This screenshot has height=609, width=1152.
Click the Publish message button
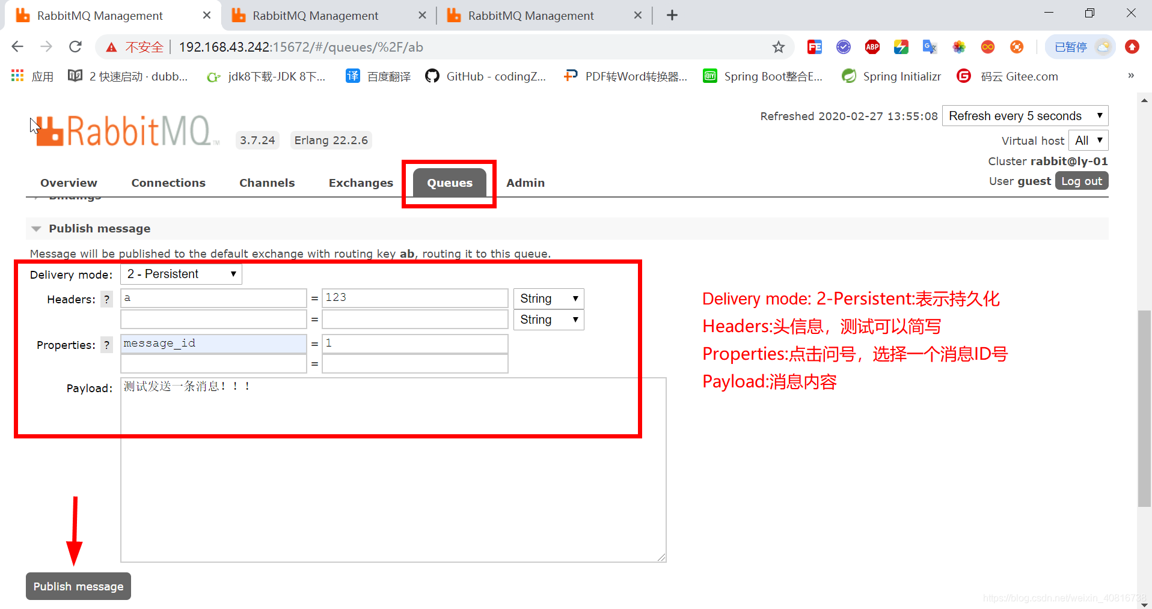tap(78, 586)
